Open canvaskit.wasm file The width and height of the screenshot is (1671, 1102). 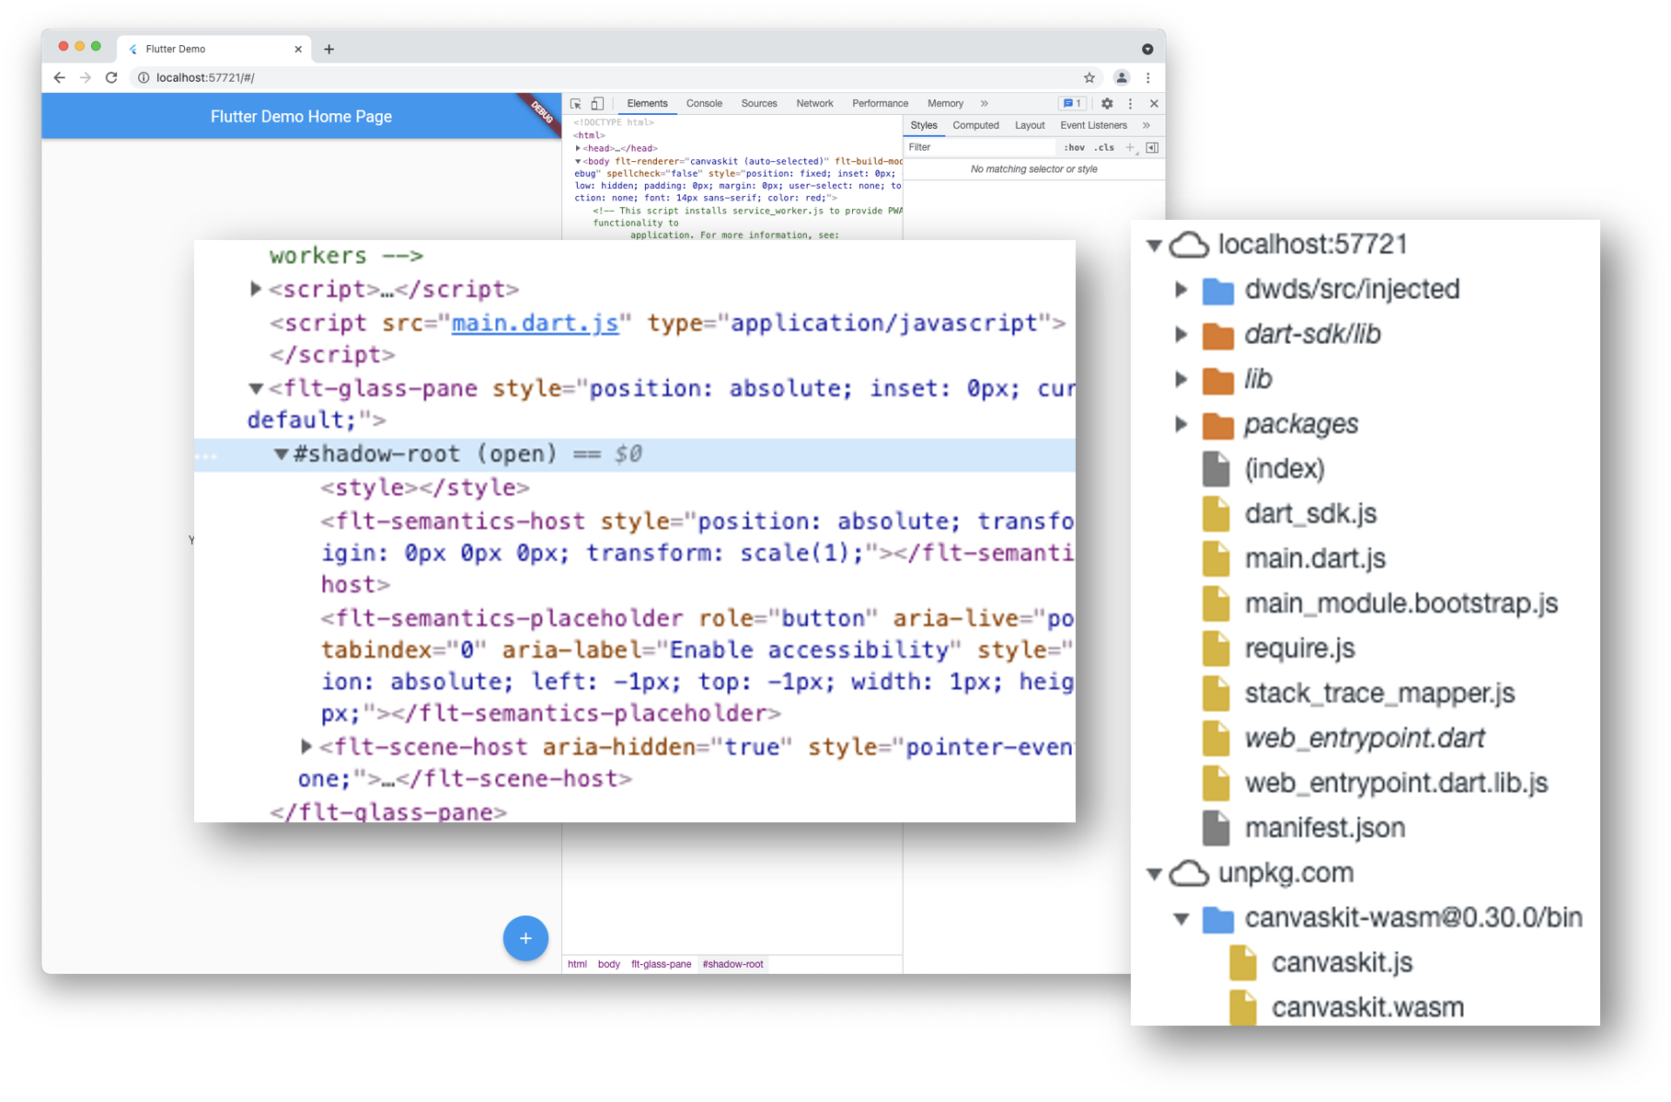[1366, 1008]
